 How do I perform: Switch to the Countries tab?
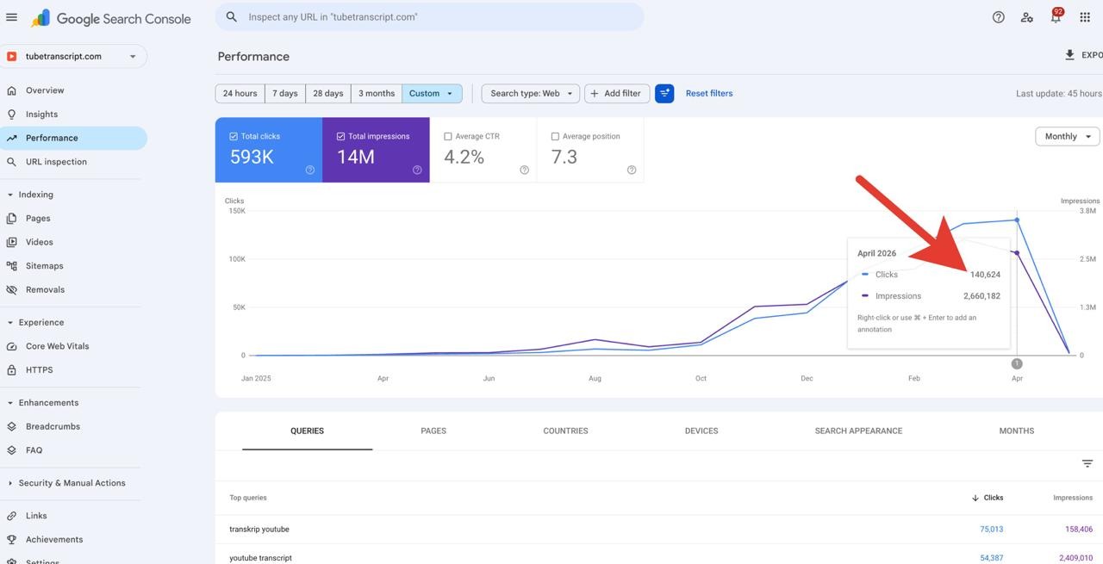(x=565, y=431)
